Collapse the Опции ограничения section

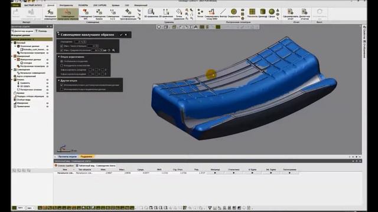[59, 57]
